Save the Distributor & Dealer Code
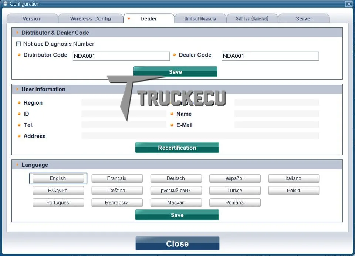The height and width of the screenshot is (256, 355). pyautogui.click(x=175, y=72)
